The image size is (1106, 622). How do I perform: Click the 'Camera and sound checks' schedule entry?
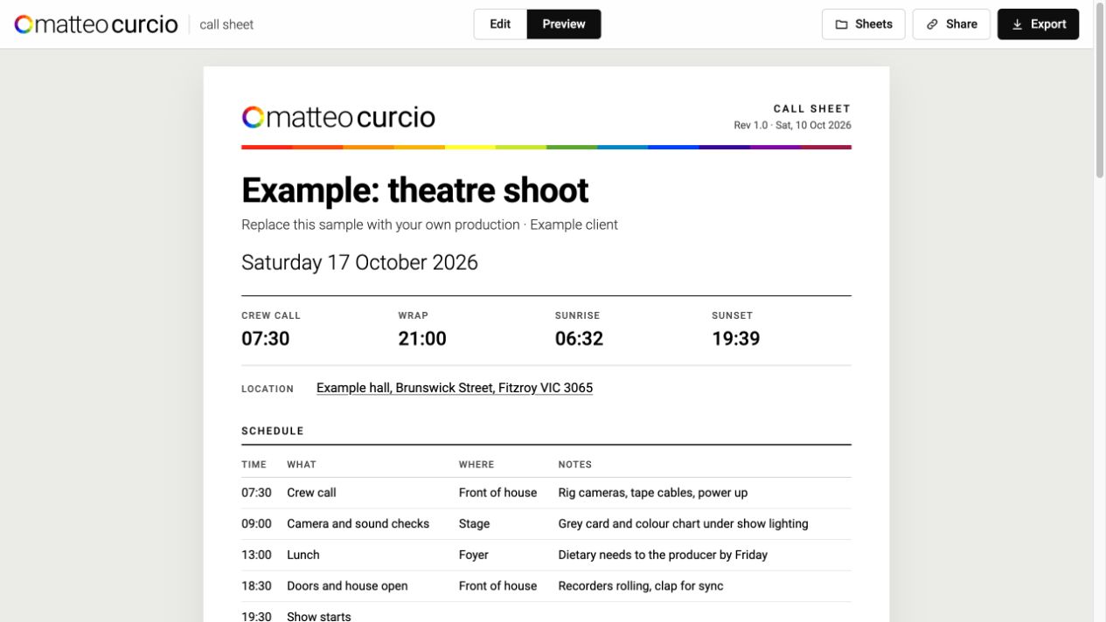click(x=358, y=524)
